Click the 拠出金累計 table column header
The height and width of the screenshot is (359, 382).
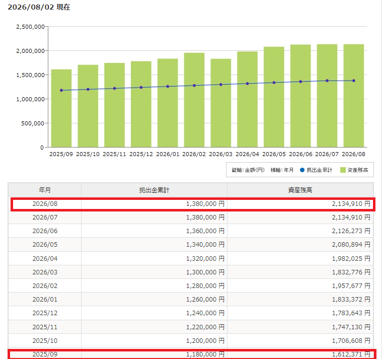coord(154,190)
